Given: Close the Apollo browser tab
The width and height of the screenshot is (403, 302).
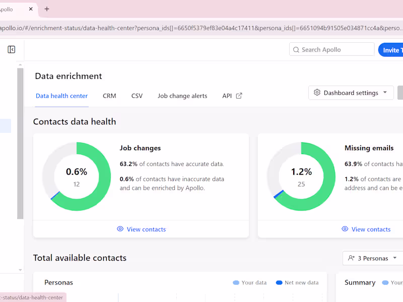Looking at the screenshot, I should coord(31,9).
